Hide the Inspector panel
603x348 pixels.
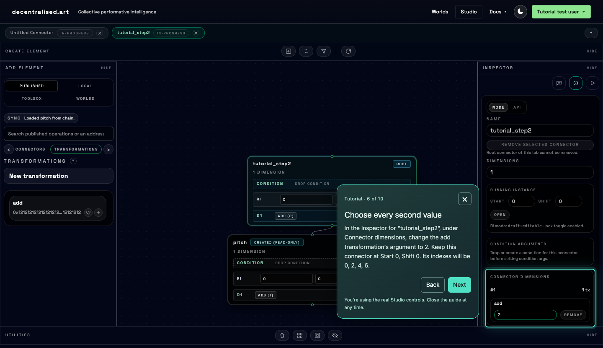pos(592,68)
